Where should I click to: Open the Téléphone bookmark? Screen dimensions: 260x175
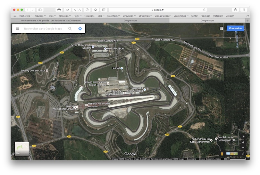pyautogui.click(x=89, y=16)
